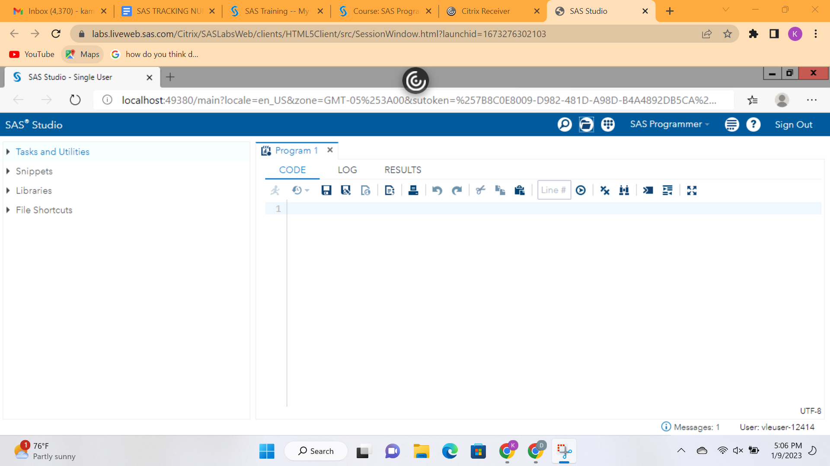
Task: Toggle Windows quiet hours moon icon
Action: [x=812, y=450]
